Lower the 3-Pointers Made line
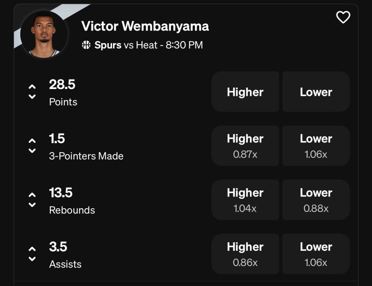 point(32,151)
